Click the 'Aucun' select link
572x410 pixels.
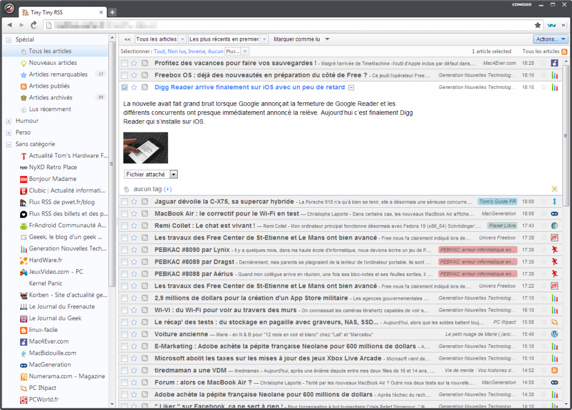pos(215,51)
